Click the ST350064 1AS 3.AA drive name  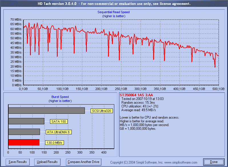tap(136, 95)
